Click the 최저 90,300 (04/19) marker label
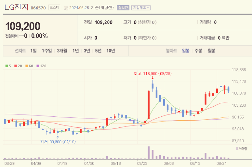This screenshot has height=167, width=252. click(58, 142)
